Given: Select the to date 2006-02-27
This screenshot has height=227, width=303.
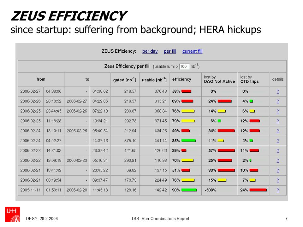Looking at the screenshot, I should 77,101.
